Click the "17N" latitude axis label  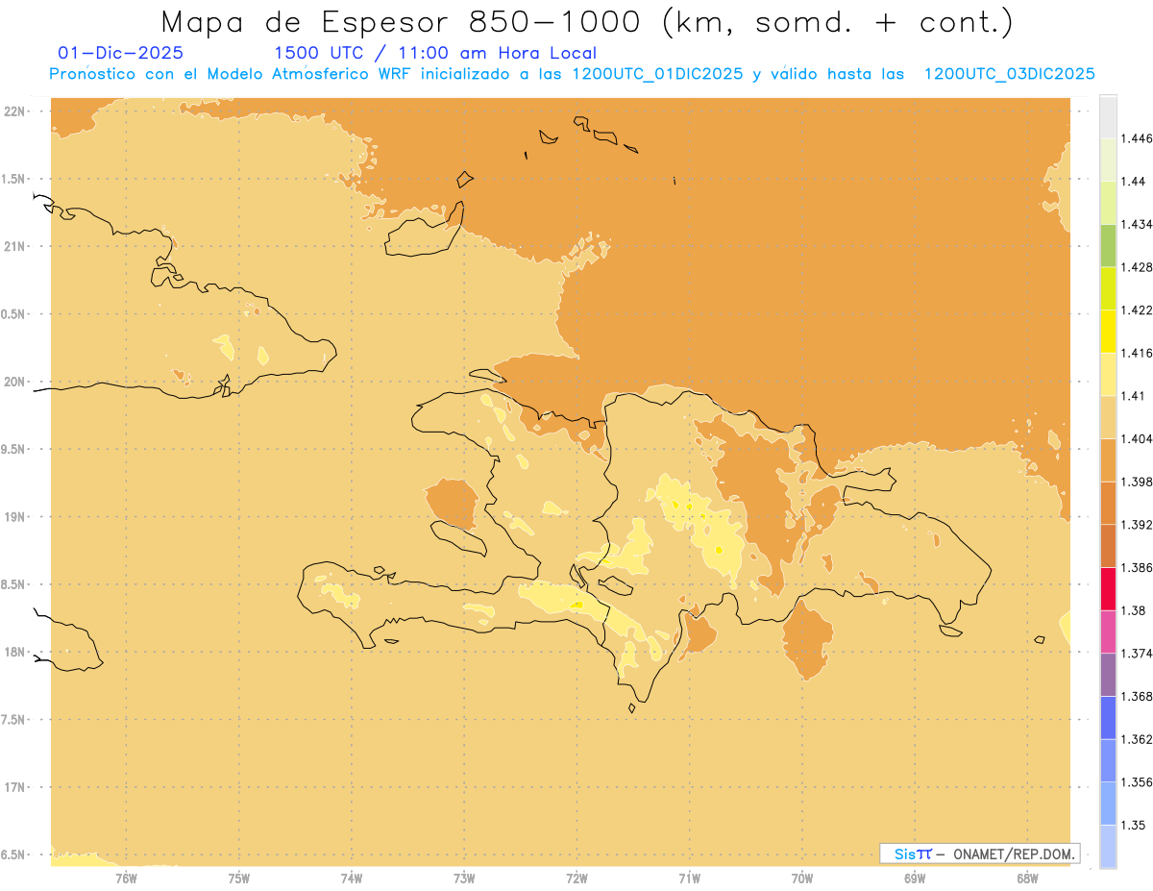tap(16, 787)
